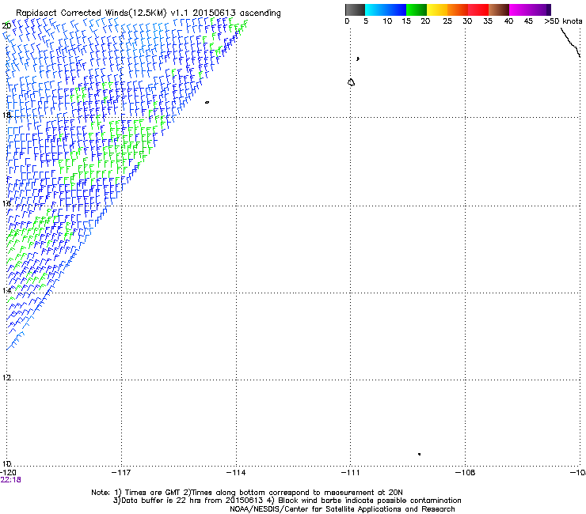Click the '>50 knots' legend label
This screenshot has height=514, width=586.
coord(563,21)
